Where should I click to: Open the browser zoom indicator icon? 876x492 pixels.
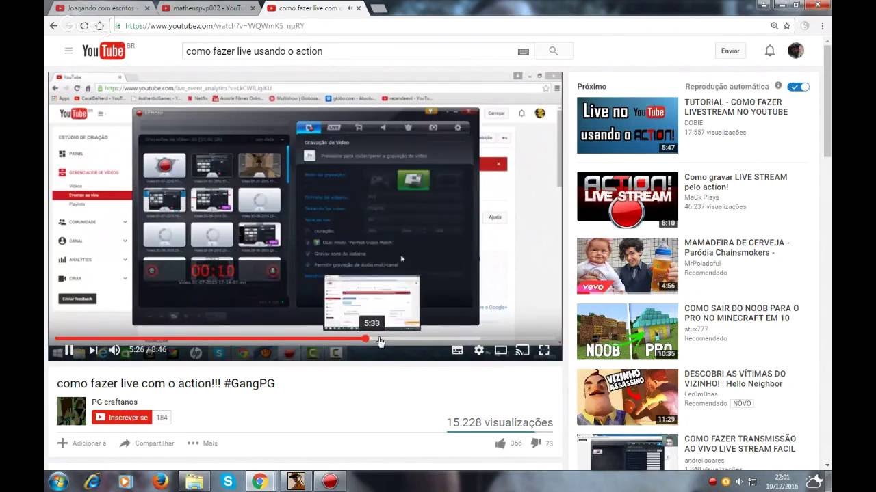(x=774, y=25)
